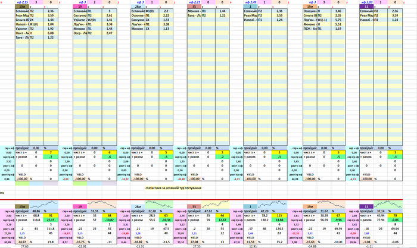Click the green cell -10,82
The image size is (417, 248).
point(109,220)
